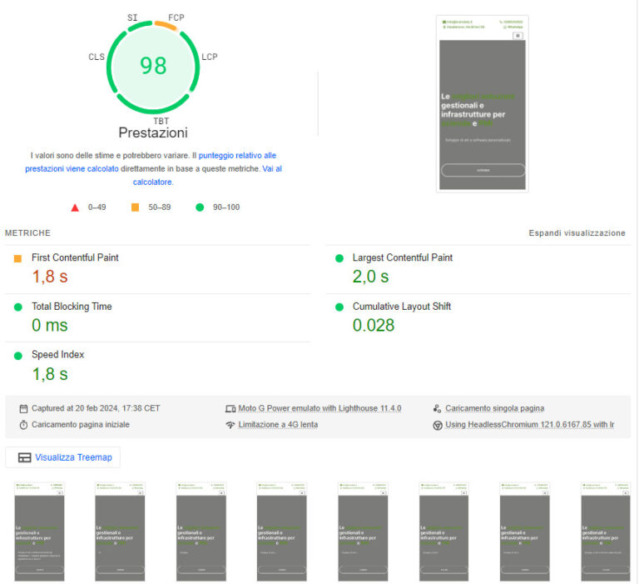The image size is (639, 584).
Task: Click the green Total Blocking Time status icon
Action: click(18, 307)
